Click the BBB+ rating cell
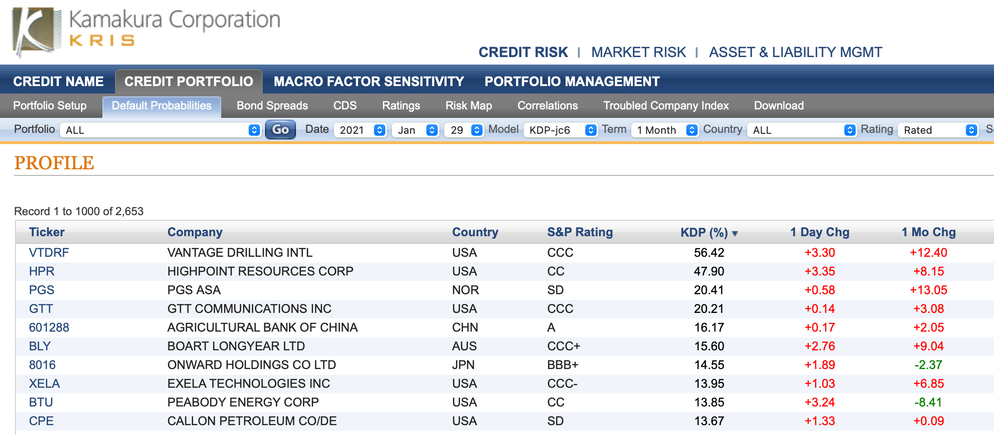This screenshot has width=994, height=435. pyautogui.click(x=562, y=365)
